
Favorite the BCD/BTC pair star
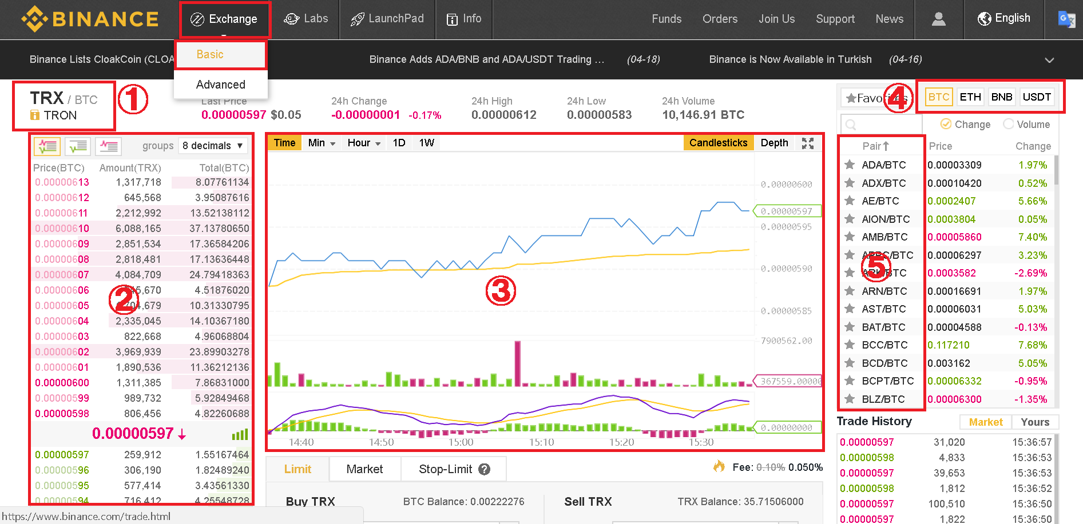[x=850, y=363]
